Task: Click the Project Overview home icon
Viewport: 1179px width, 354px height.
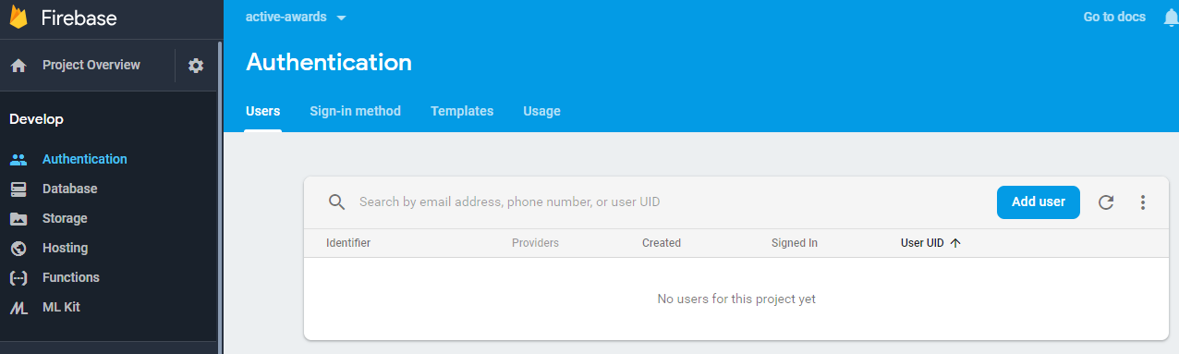Action: point(18,66)
